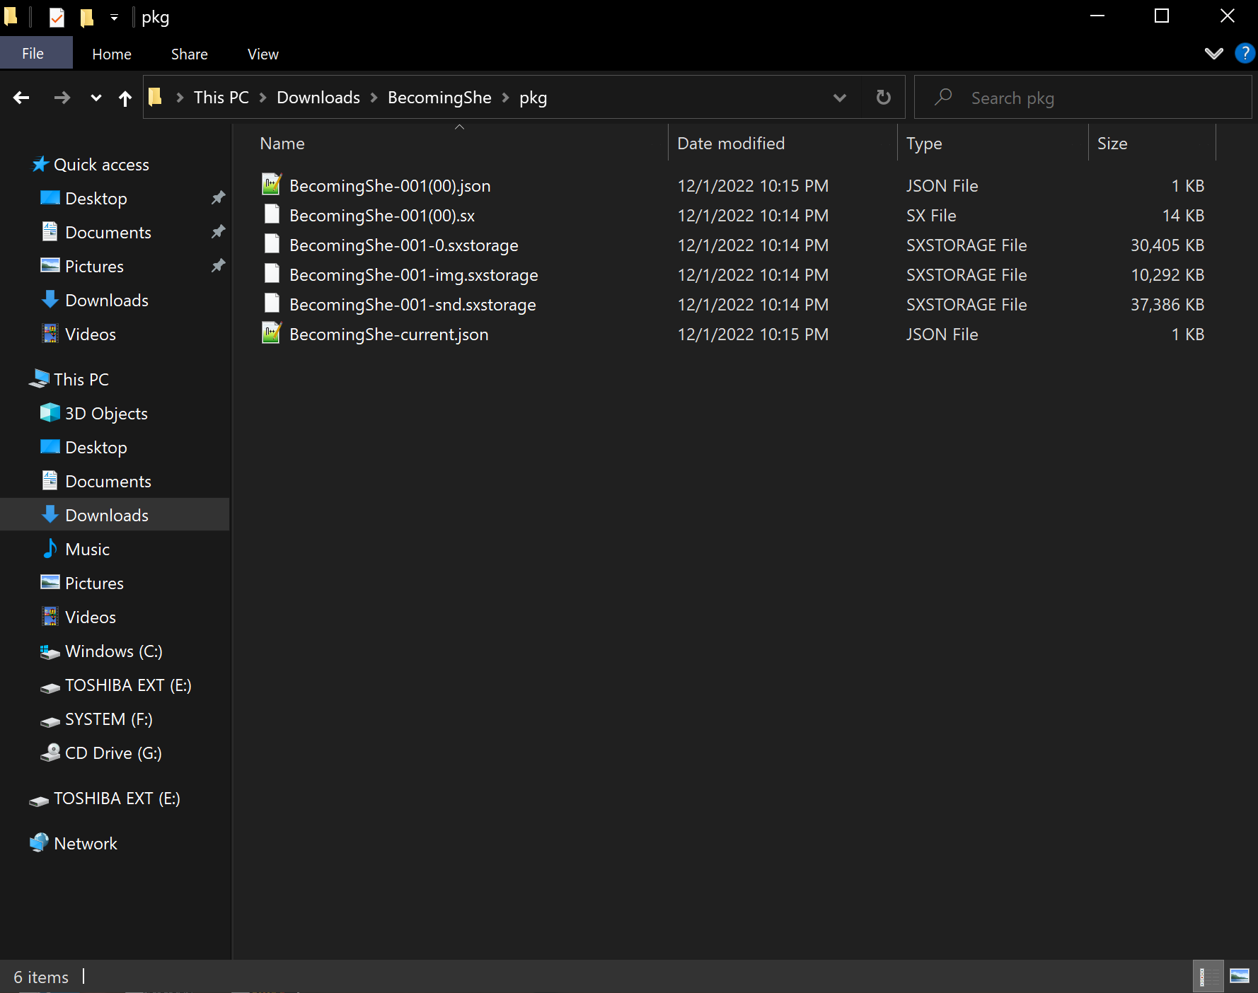Switch to the View tab

pyautogui.click(x=262, y=53)
